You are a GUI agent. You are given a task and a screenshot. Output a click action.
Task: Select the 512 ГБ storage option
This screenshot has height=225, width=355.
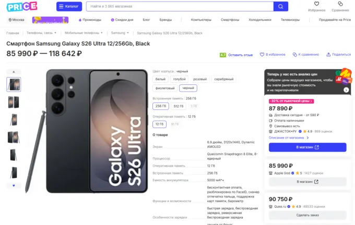[x=179, y=106]
